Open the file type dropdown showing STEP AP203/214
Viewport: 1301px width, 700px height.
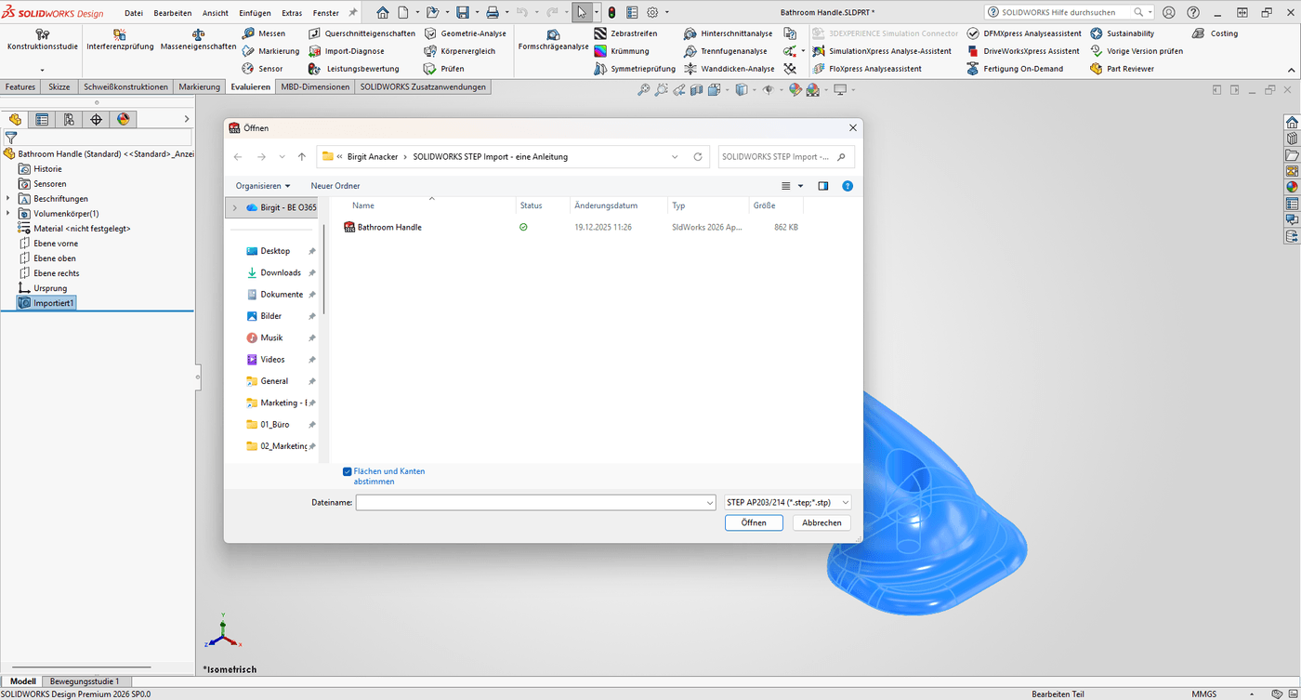tap(786, 502)
